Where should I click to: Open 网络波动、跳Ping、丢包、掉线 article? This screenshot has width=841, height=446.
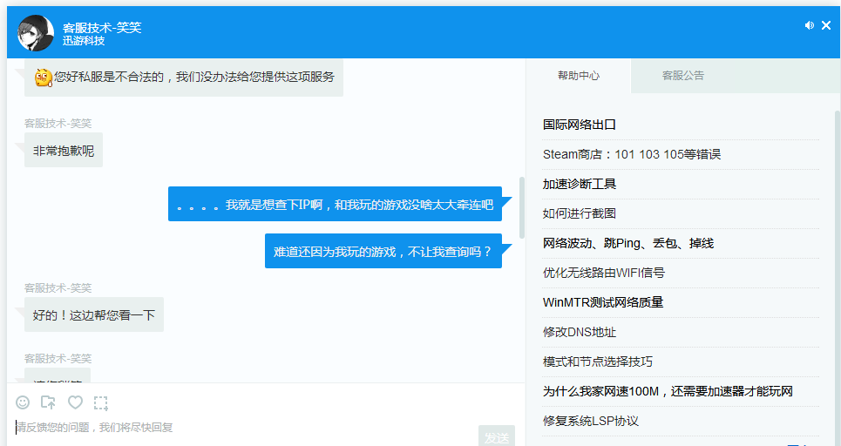(x=627, y=243)
